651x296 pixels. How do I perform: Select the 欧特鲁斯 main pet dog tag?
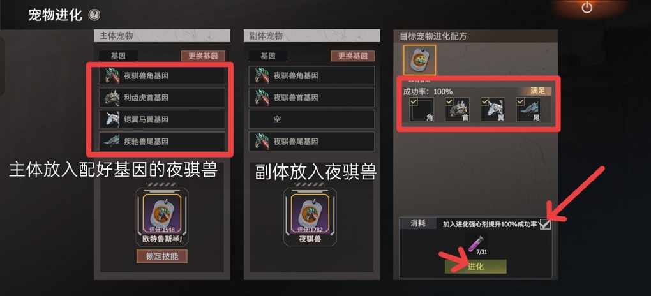pos(161,213)
